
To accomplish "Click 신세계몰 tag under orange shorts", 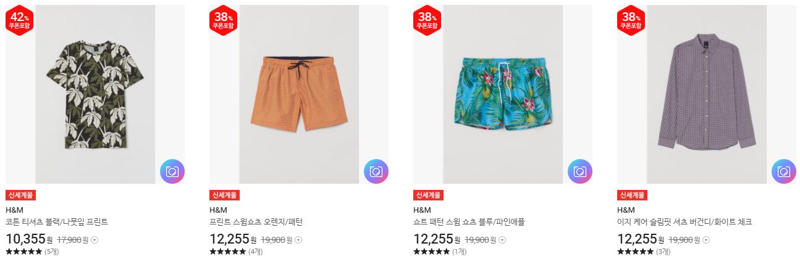I will pyautogui.click(x=224, y=195).
